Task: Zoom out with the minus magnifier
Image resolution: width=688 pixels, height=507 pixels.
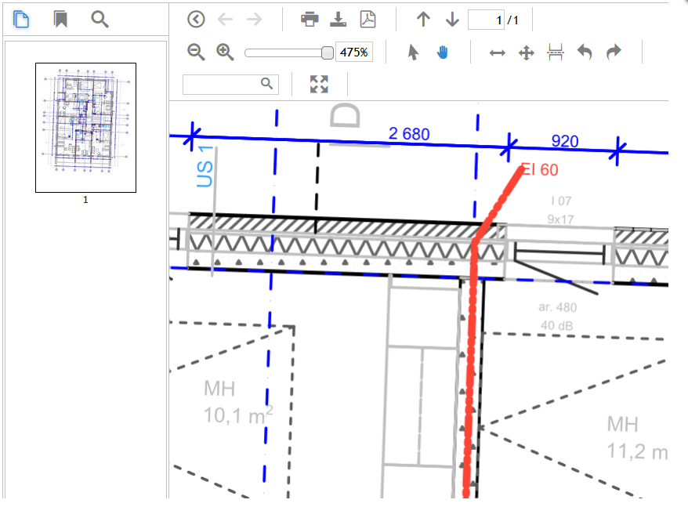Action: (x=196, y=53)
